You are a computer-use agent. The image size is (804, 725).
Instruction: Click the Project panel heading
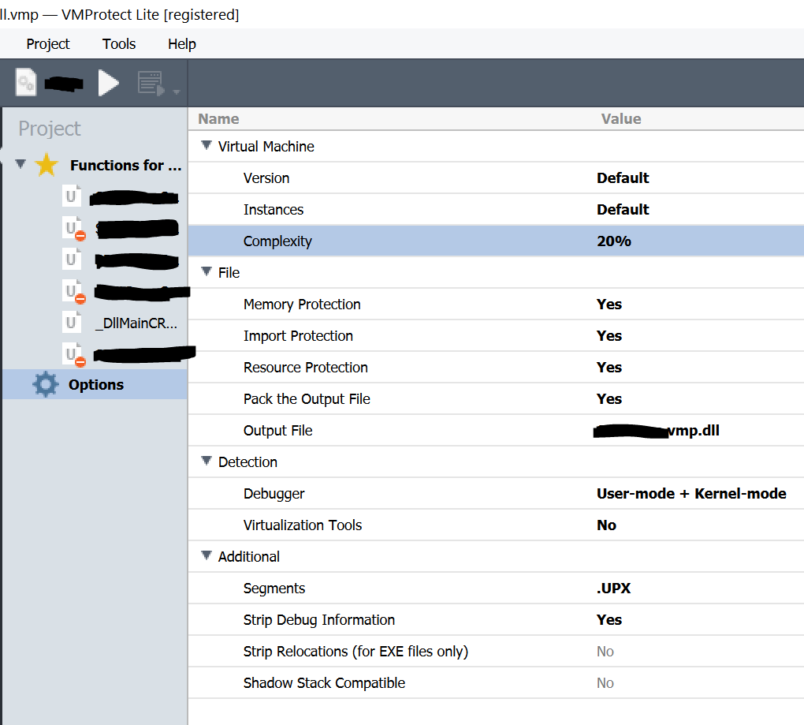[x=49, y=129]
